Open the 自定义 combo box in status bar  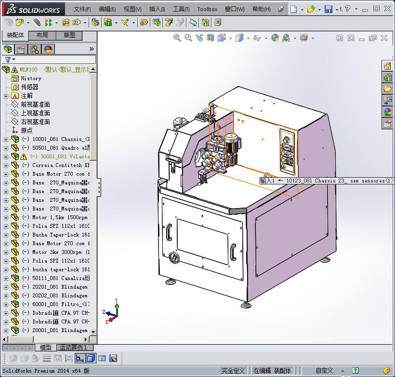coord(324,370)
